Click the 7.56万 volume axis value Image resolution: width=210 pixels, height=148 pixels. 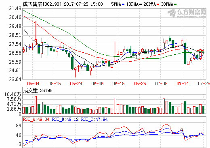(x=14, y=99)
